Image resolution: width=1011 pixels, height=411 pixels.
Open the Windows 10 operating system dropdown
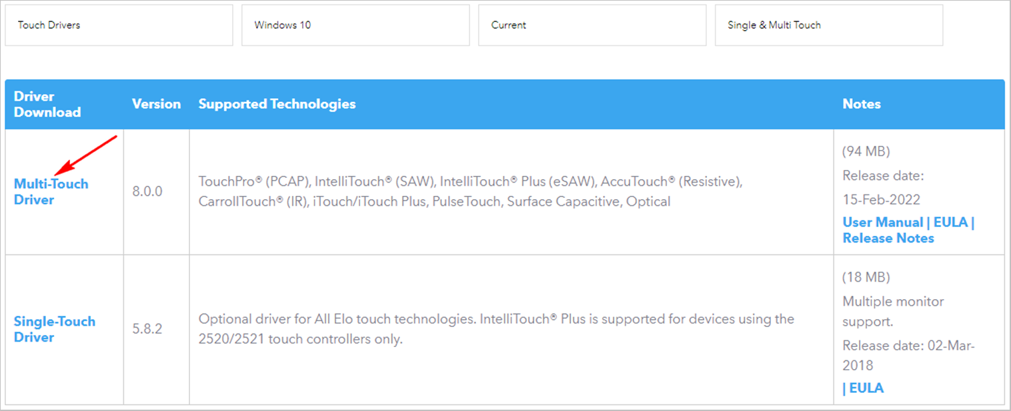point(355,25)
